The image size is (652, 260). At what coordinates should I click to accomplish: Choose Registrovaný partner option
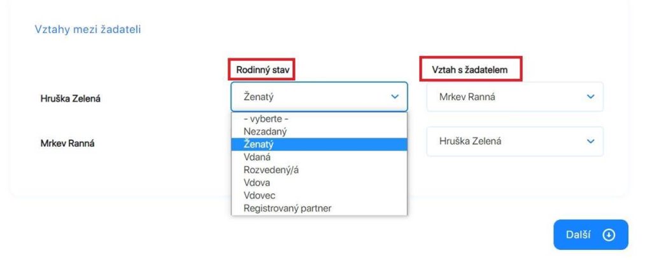point(319,209)
